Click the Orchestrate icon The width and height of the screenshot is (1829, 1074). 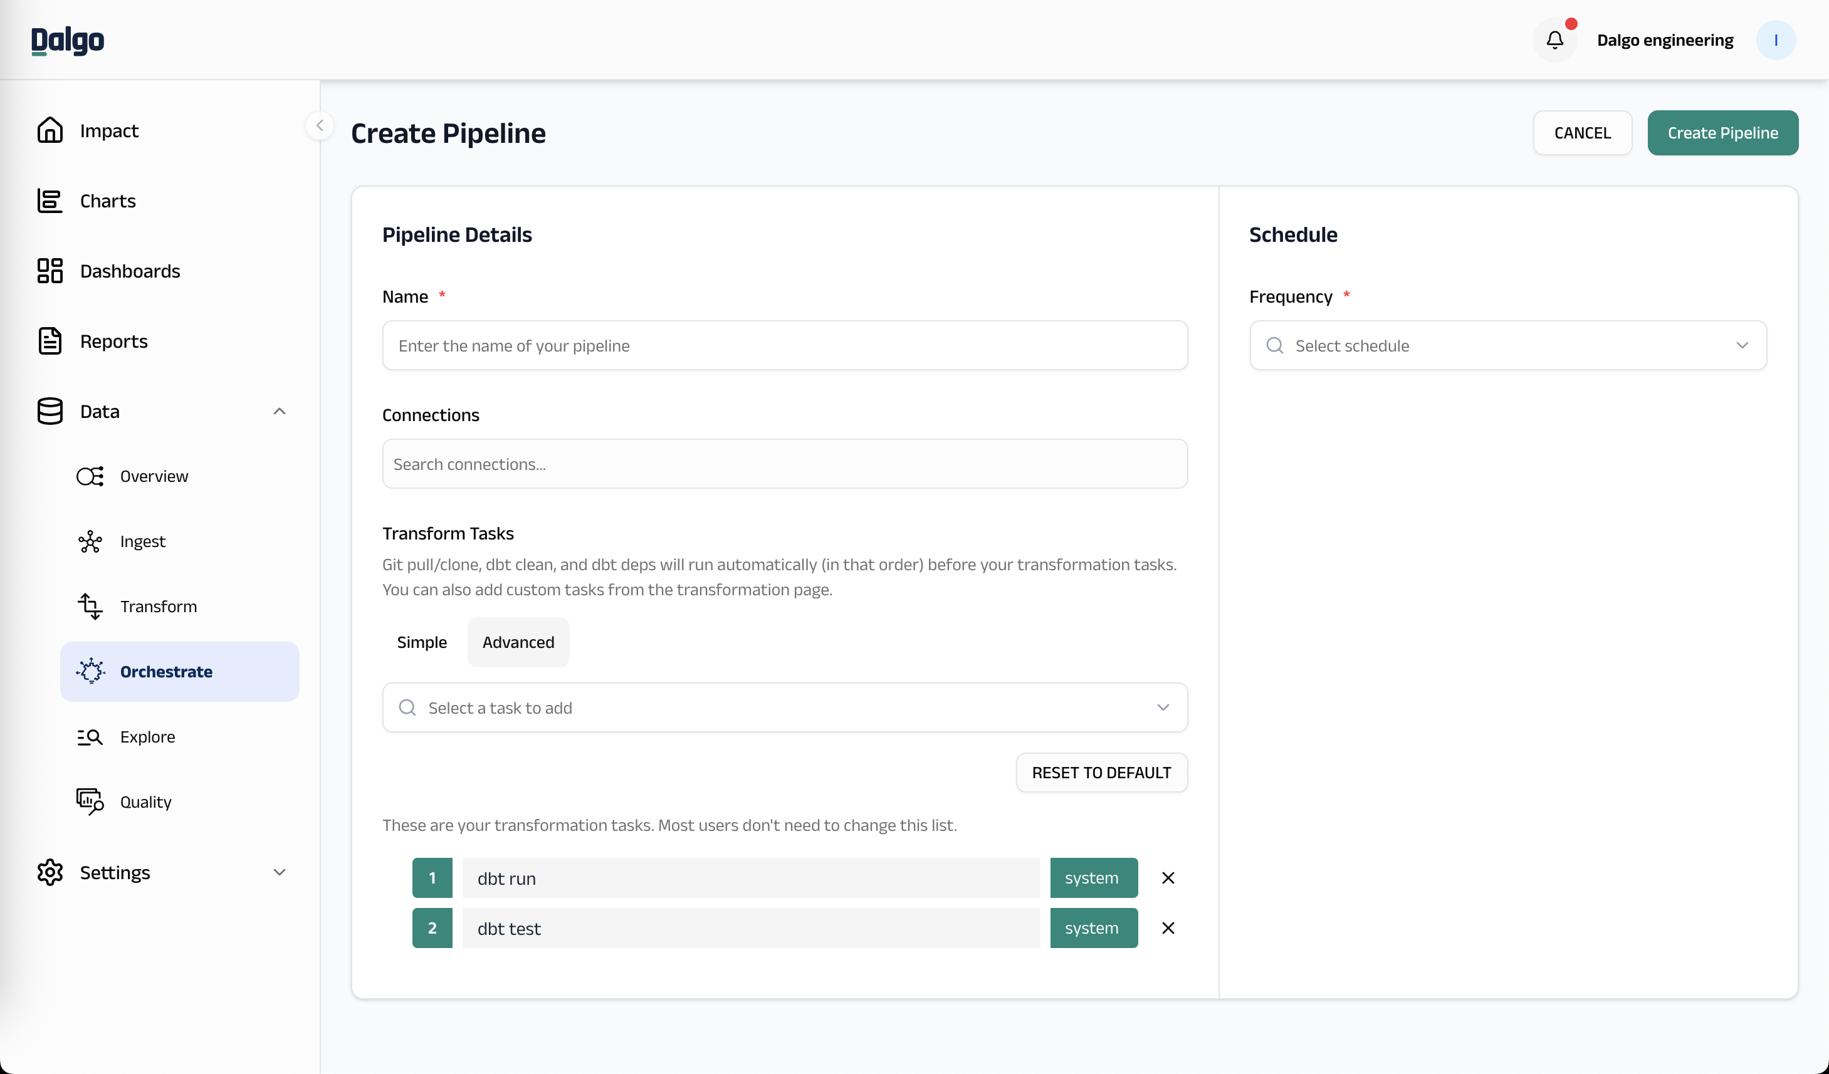(x=90, y=671)
